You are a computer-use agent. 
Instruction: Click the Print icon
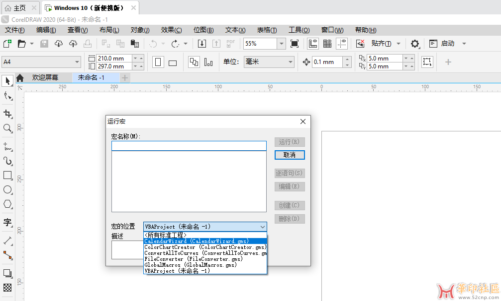[88, 44]
